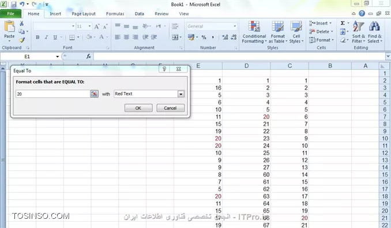The width and height of the screenshot is (391, 228).
Task: Click the Insert Function fx icon
Action: 89,56
